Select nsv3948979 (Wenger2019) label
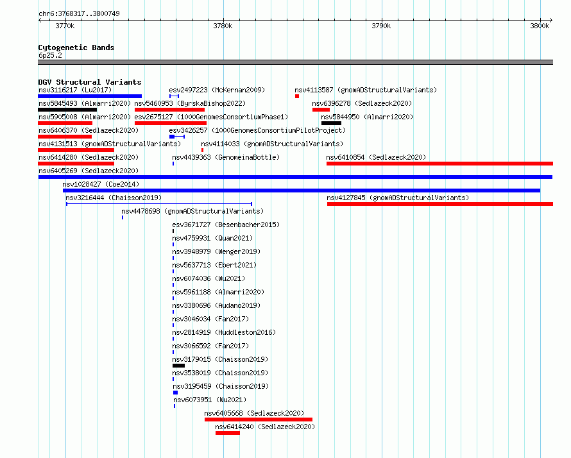Viewport: 571px width, 458px height. coord(216,251)
